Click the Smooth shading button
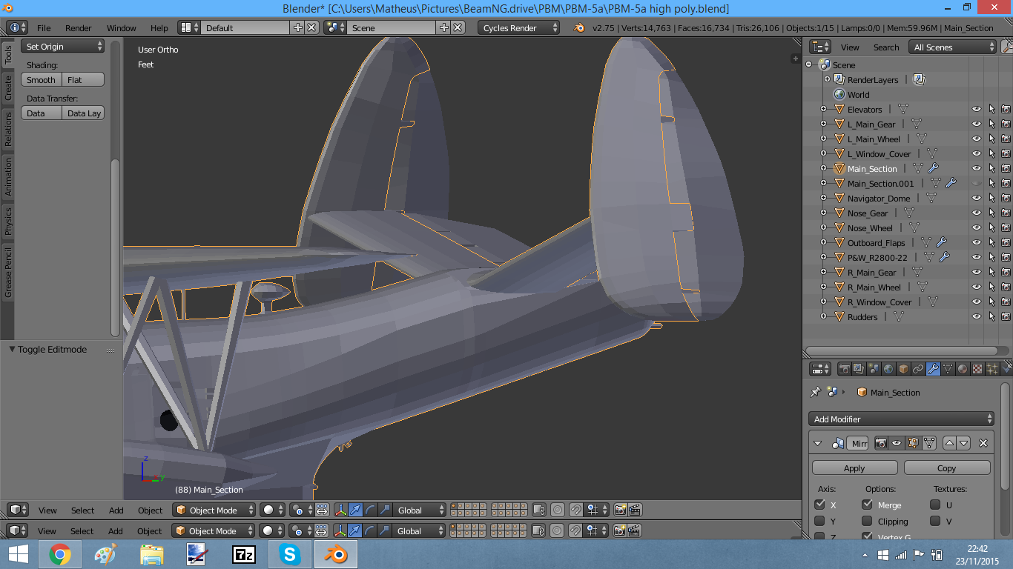This screenshot has height=569, width=1013. (x=42, y=79)
